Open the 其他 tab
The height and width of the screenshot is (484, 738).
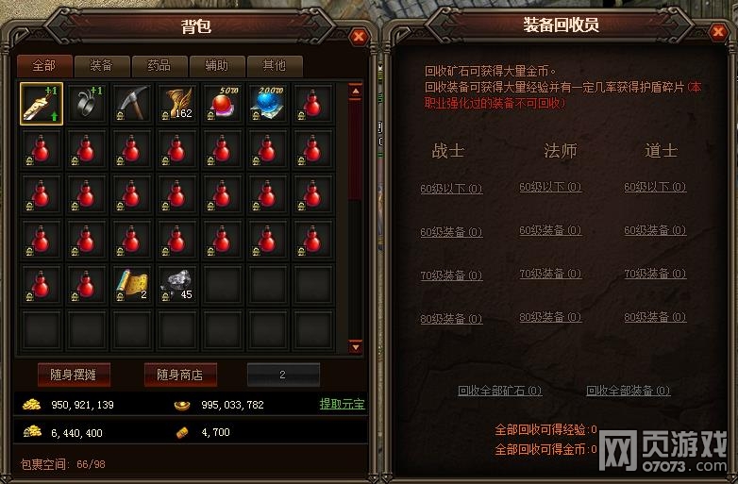coord(275,66)
